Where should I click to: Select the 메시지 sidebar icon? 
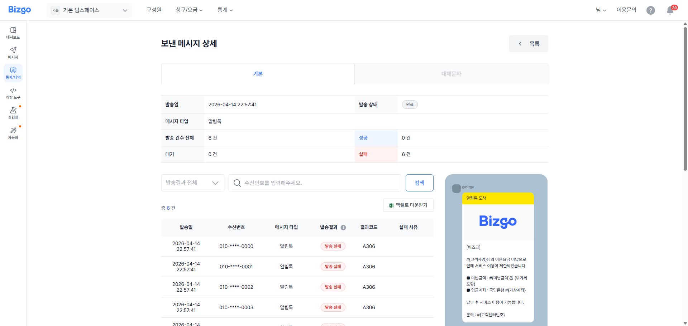tap(13, 53)
